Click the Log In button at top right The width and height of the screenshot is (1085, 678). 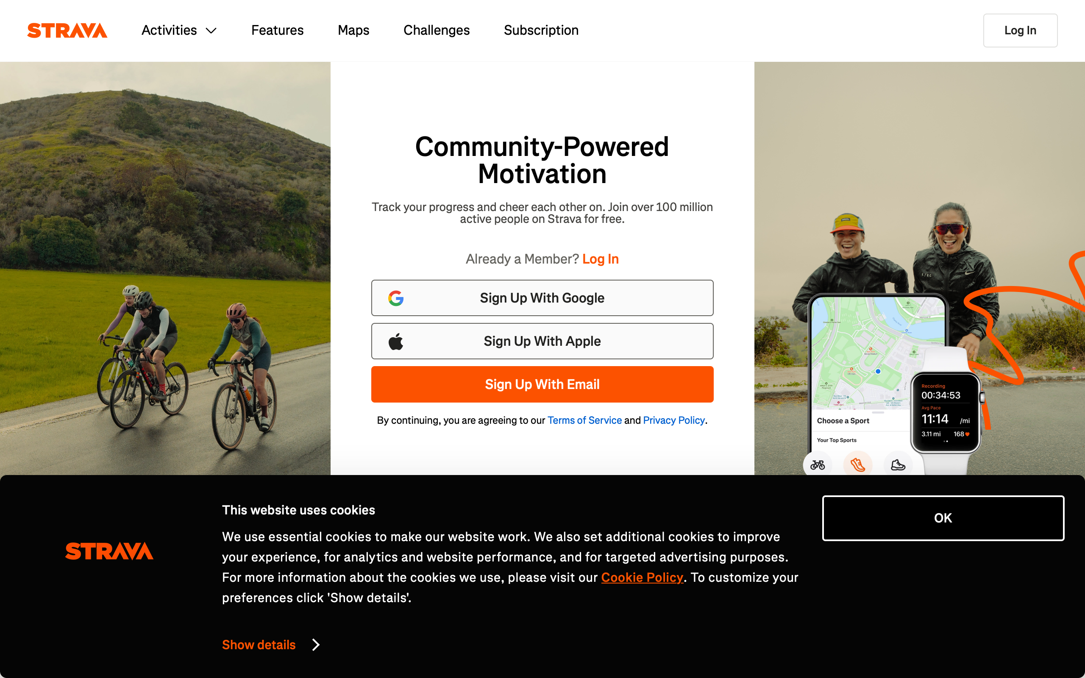tap(1020, 30)
